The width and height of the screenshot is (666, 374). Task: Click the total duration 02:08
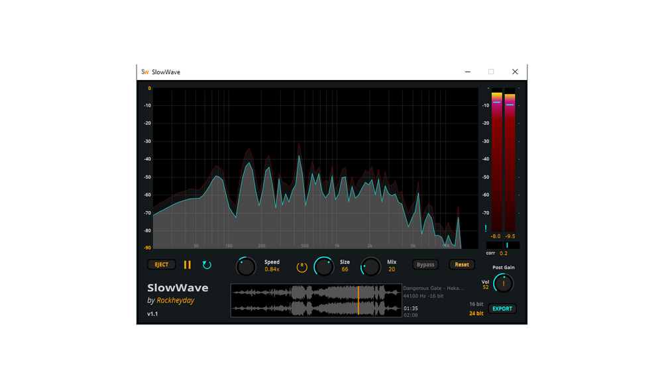click(411, 315)
